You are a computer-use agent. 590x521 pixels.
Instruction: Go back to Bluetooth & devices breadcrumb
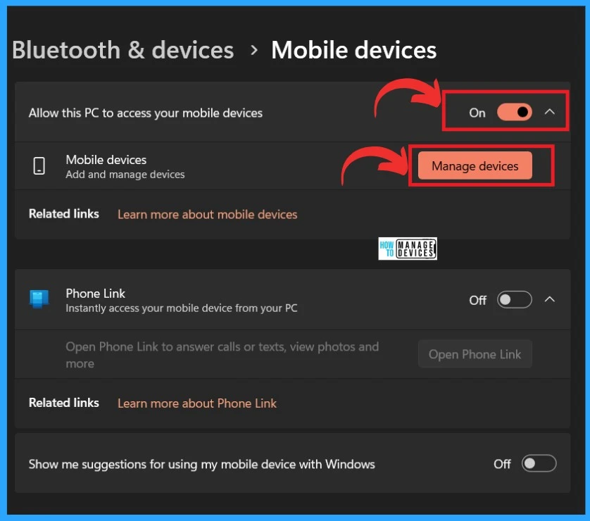click(123, 50)
